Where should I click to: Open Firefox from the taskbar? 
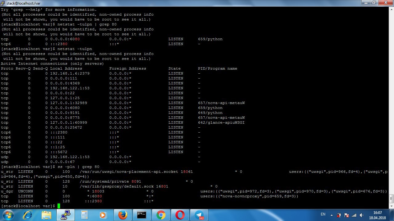tap(123, 215)
